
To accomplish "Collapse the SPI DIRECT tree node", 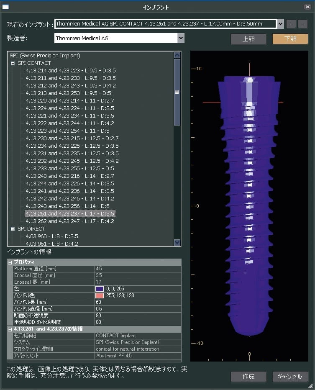I will [13, 229].
